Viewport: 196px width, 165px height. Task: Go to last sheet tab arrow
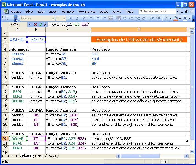17,156
